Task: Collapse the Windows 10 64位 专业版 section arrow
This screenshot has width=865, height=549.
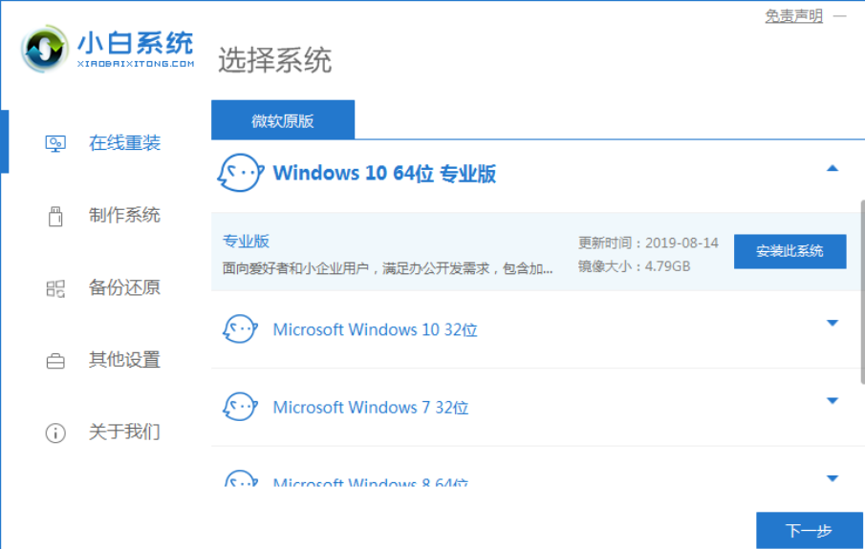Action: 832,169
